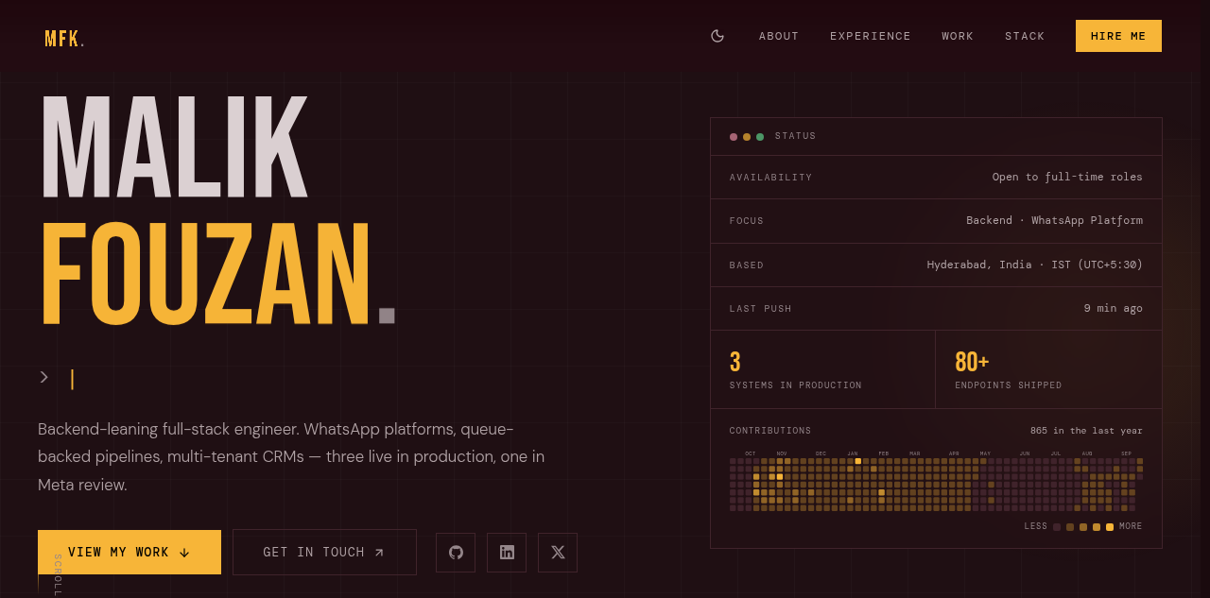Viewport: 1210px width, 598px height.
Task: Toggle dark mode with the moon icon
Action: [717, 36]
